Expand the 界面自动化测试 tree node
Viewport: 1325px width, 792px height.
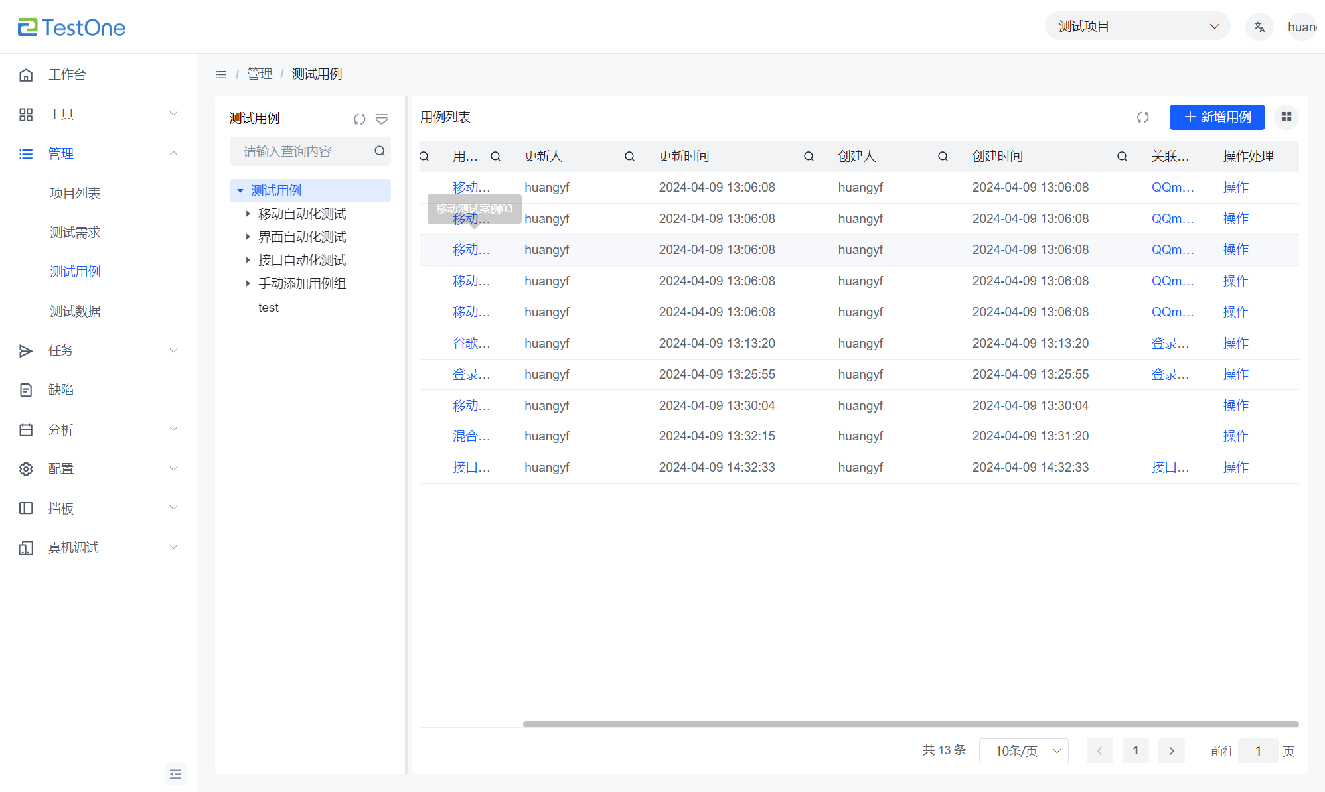pyautogui.click(x=248, y=237)
